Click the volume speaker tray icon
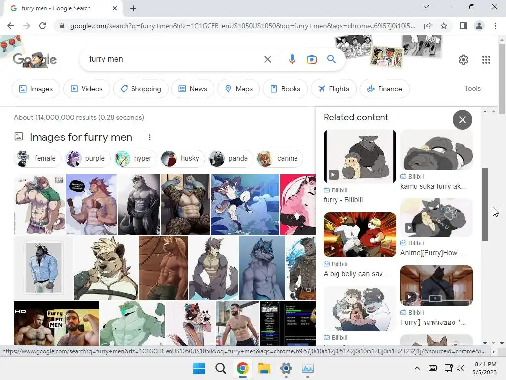The image size is (506, 380). click(x=461, y=368)
